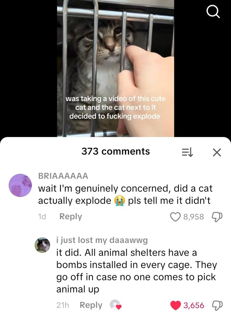
Task: Tap the creator-liked badge beside Reply
Action: click(115, 305)
